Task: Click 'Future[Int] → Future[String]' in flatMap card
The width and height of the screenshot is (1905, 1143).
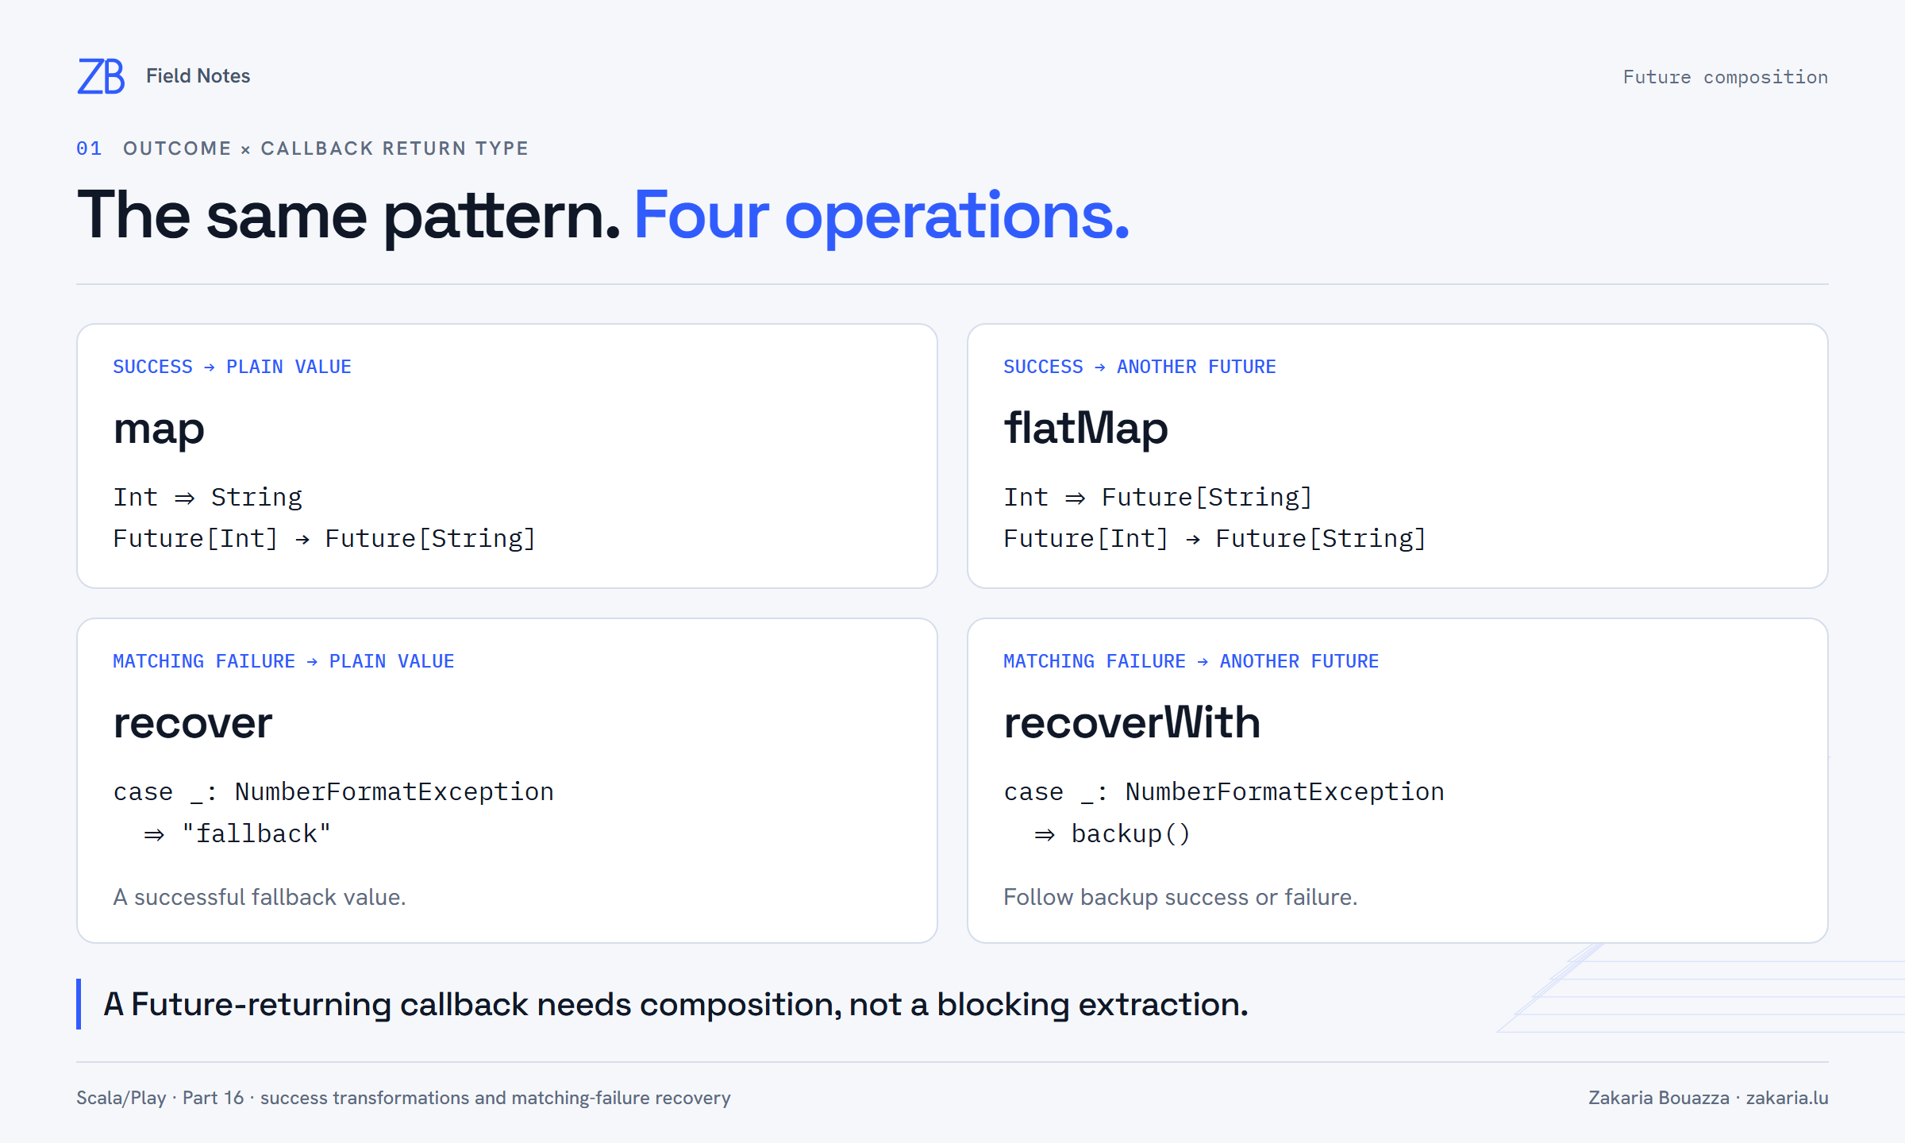Action: click(x=1214, y=539)
